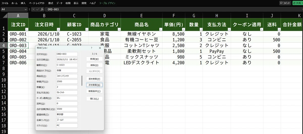
Task: Click the green 共有 share button
Action: tap(297, 3)
